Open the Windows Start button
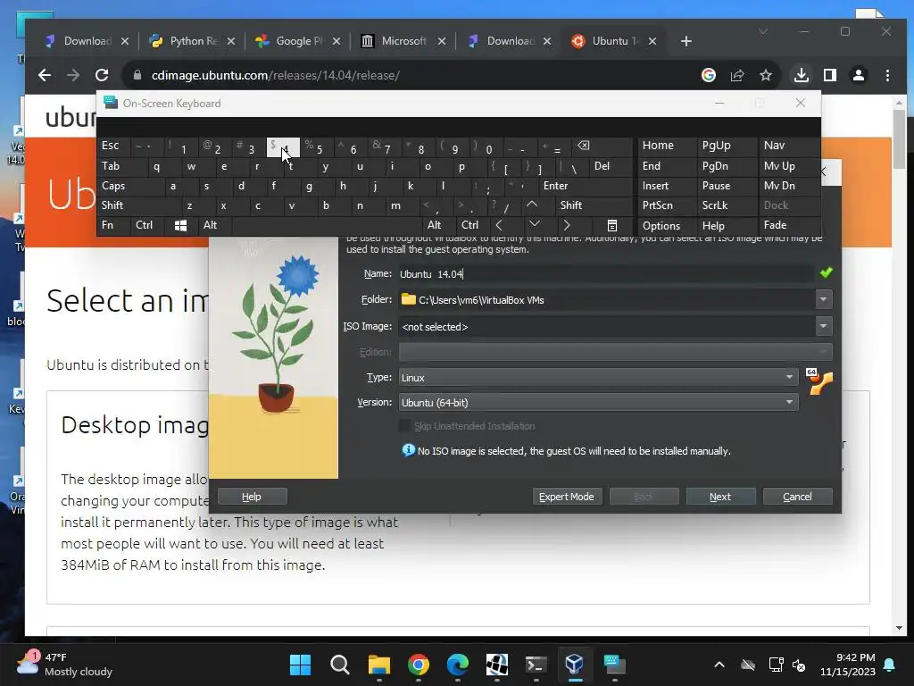Viewport: 914px width, 686px height. (301, 665)
